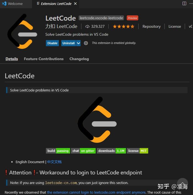Image resolution: width=193 pixels, height=195 pixels.
Task: Select the Details tab
Action: [12, 59]
